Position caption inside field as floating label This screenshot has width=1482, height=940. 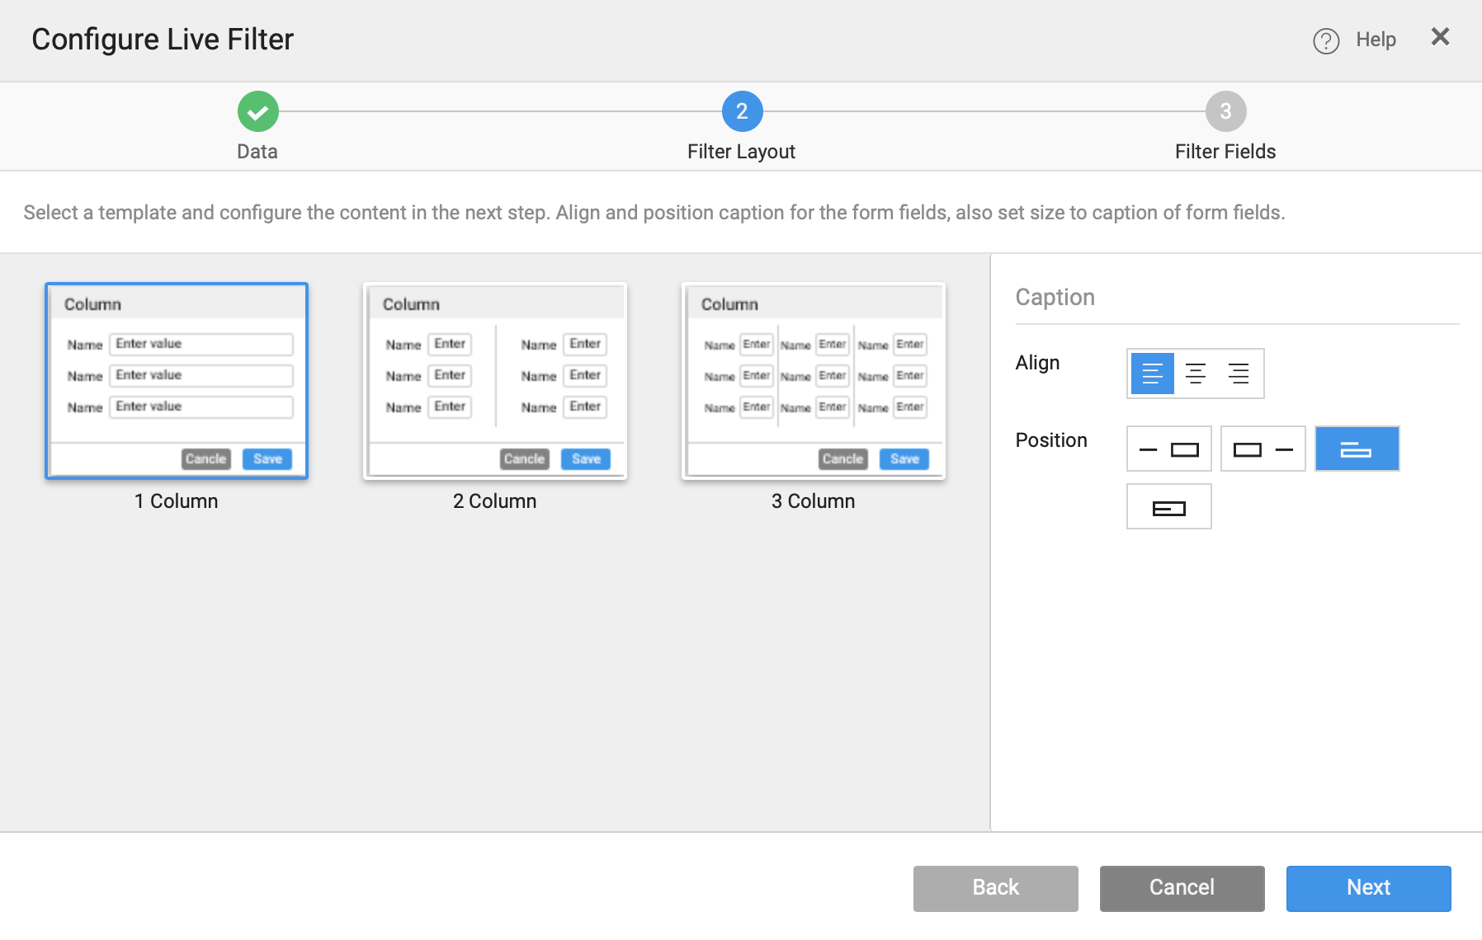pyautogui.click(x=1168, y=507)
